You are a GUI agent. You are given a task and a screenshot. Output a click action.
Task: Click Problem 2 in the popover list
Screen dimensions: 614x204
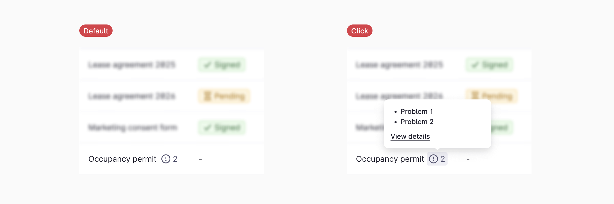(417, 122)
